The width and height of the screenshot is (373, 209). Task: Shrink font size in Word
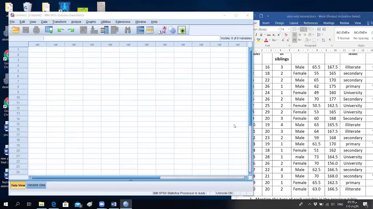[288, 40]
